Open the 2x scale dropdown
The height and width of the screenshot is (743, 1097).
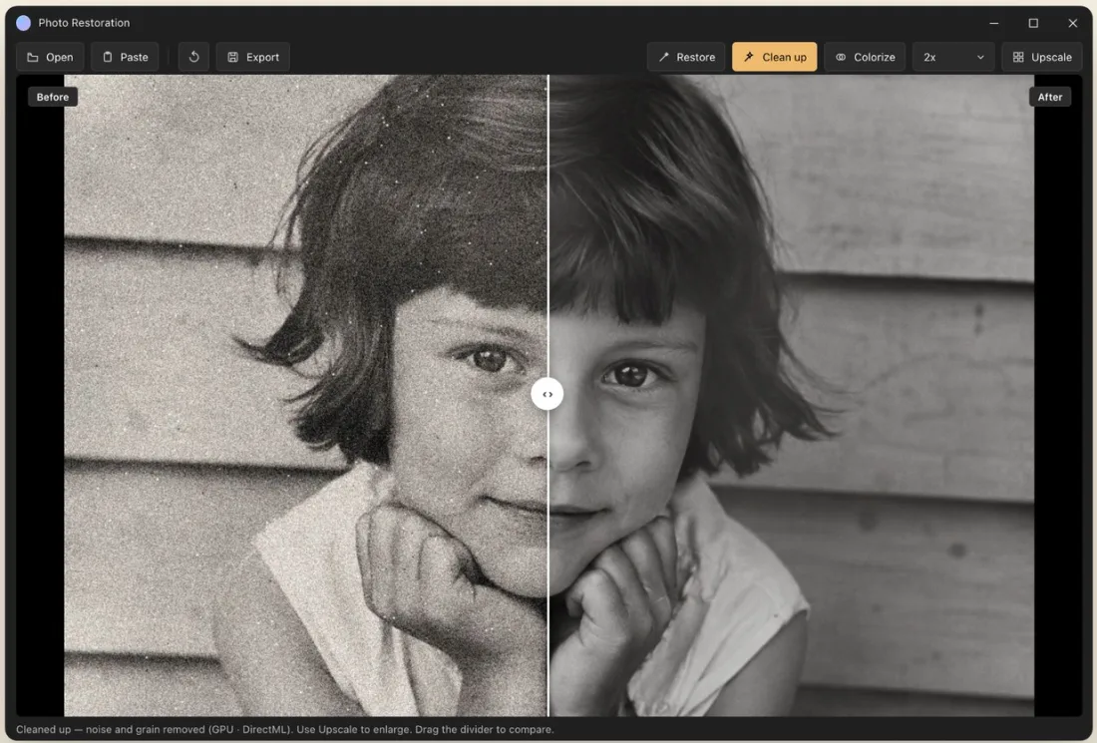(x=953, y=58)
